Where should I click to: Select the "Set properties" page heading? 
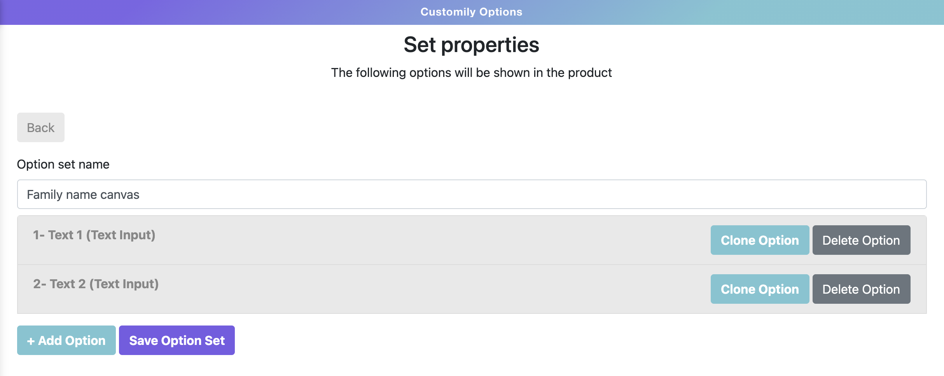pos(471,45)
